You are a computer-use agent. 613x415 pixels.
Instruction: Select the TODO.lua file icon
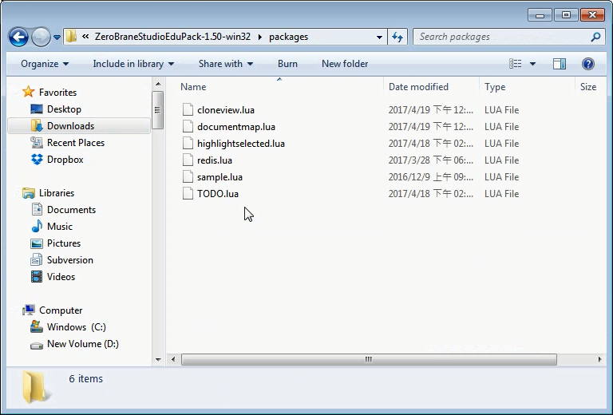coord(188,194)
